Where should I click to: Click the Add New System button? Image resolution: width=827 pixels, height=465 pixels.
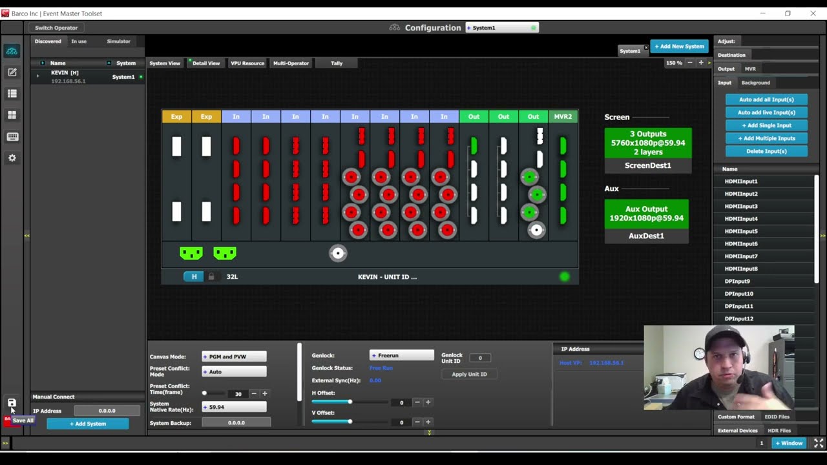[x=679, y=46]
